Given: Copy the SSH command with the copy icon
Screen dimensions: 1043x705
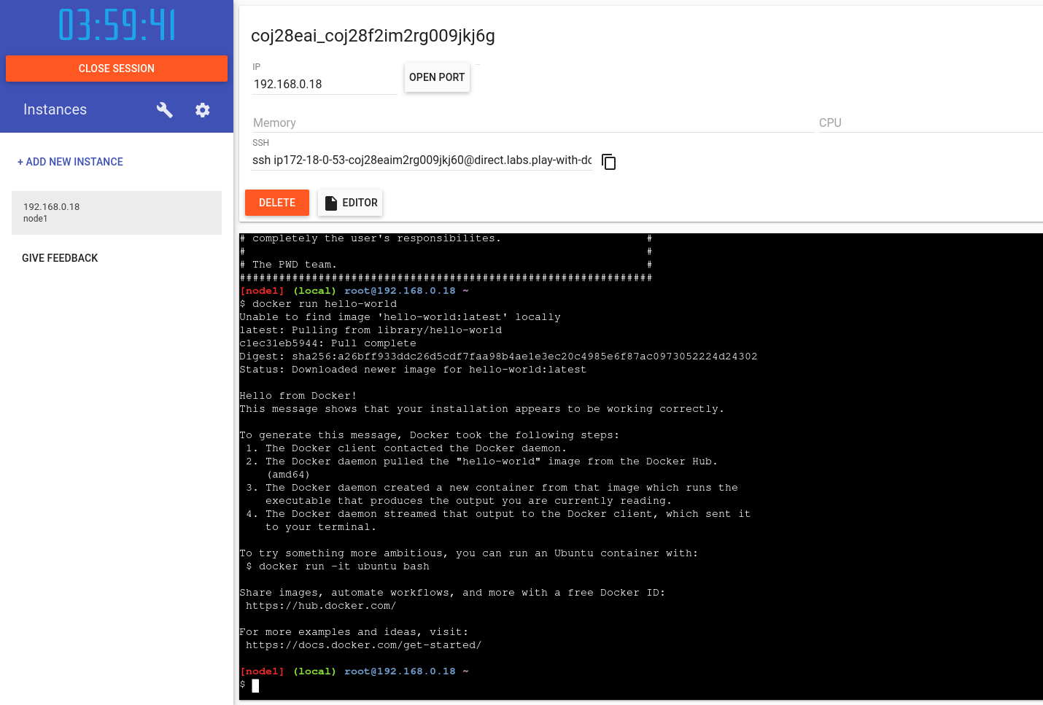Looking at the screenshot, I should click(x=608, y=161).
